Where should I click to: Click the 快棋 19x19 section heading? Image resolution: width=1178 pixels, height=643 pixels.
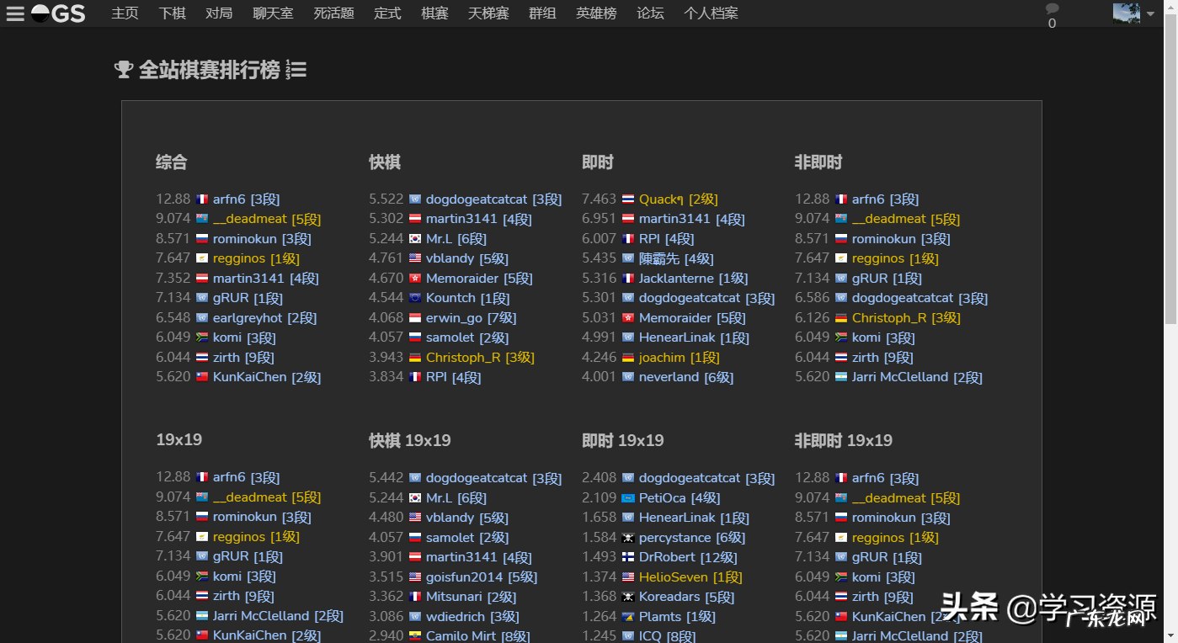click(x=410, y=440)
